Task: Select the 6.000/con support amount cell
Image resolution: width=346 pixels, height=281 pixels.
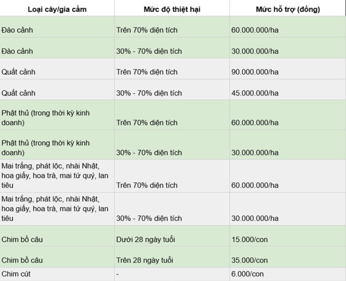Action: pos(247,274)
